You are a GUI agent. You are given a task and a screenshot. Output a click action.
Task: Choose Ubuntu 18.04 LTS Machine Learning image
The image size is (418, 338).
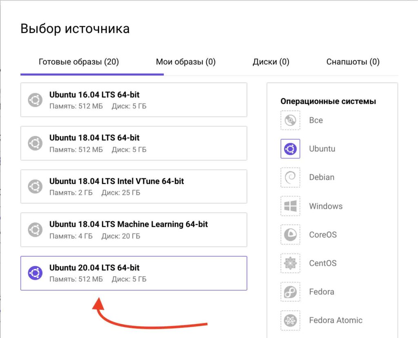[134, 230]
